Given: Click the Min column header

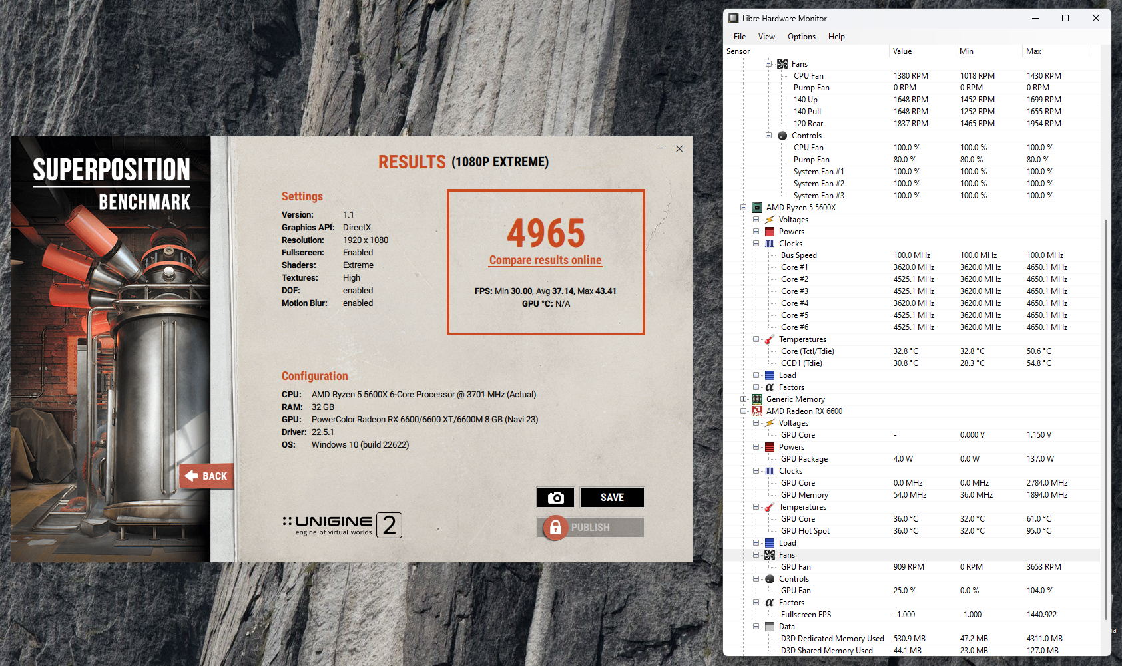Looking at the screenshot, I should coord(989,51).
